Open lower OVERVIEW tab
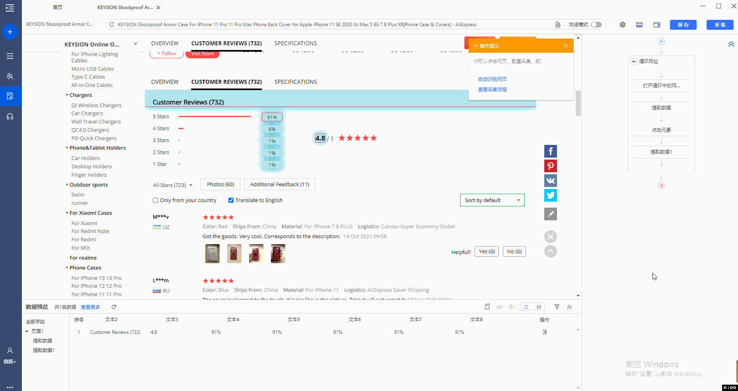 165,82
